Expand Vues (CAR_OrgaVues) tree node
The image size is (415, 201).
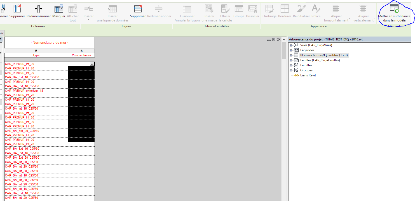291,45
